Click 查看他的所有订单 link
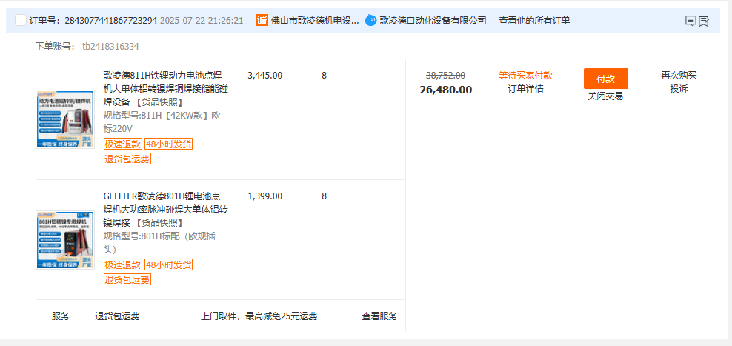 click(534, 21)
